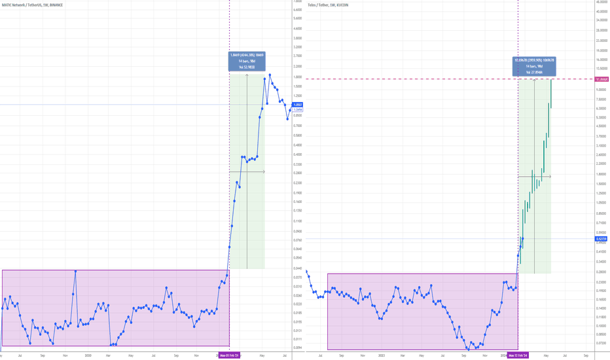Screen dimensions: 610x360
Task: Select the blue 4244.38% measurement label on MATIC chart
Action: (247, 61)
